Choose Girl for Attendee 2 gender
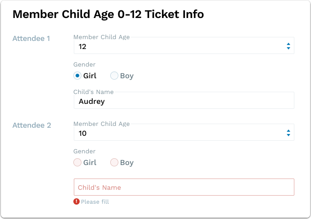311x219 pixels. click(x=77, y=162)
